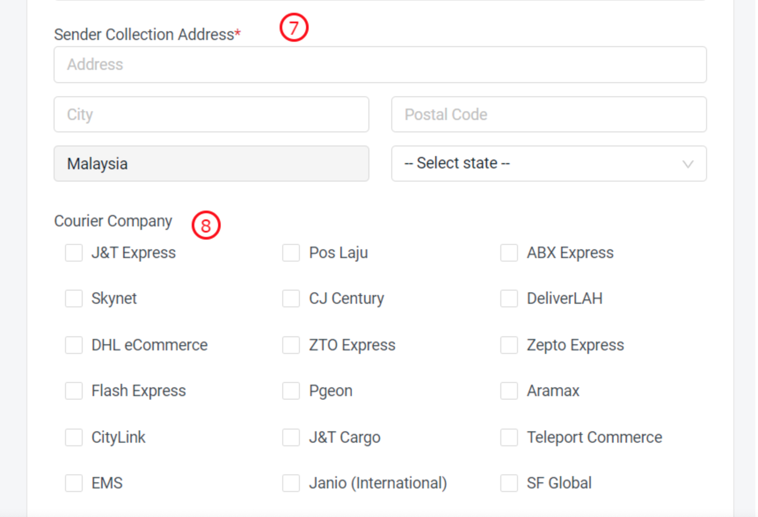Enable the J&T Cargo checkbox
Screen dimensions: 758x517
click(x=291, y=437)
